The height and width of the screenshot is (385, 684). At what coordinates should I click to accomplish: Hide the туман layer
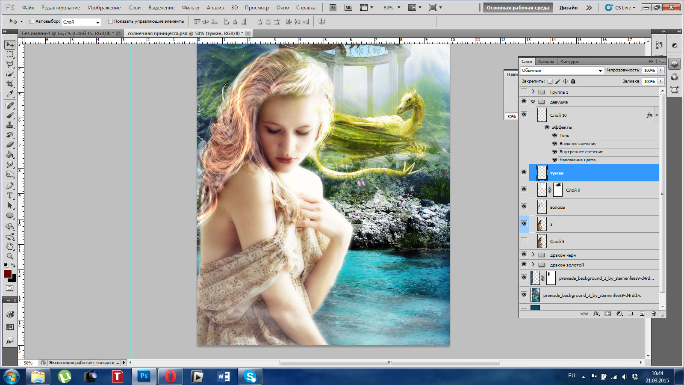(524, 172)
